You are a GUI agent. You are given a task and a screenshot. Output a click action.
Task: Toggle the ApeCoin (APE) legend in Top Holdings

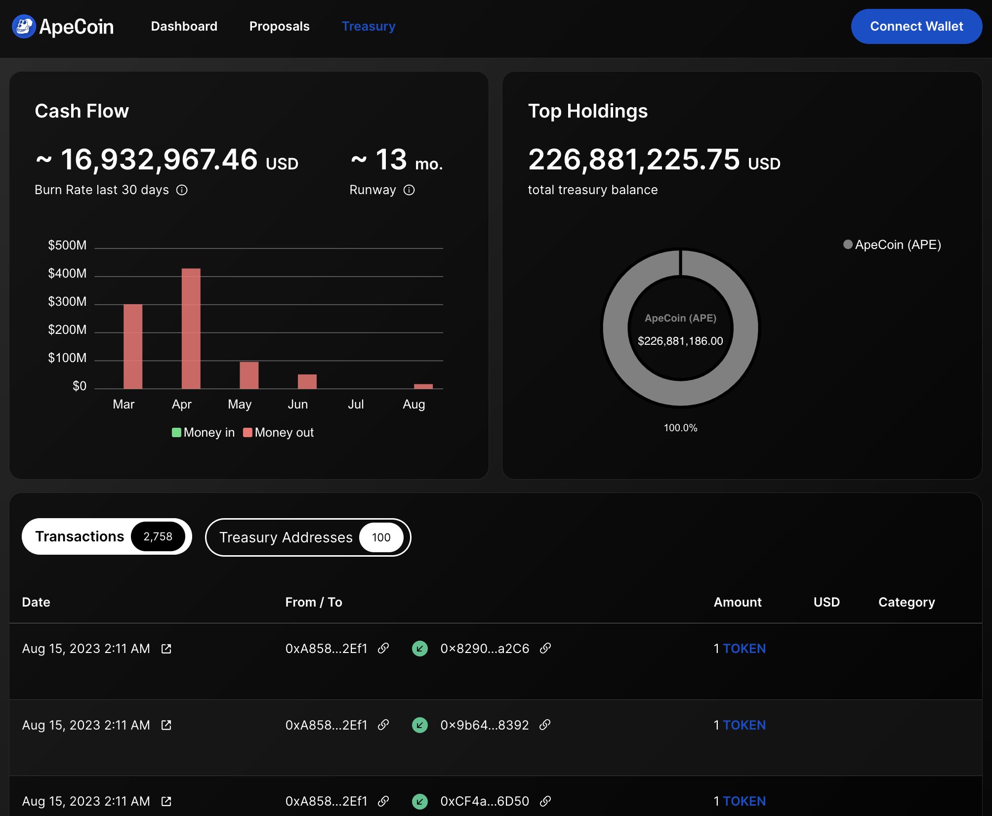(891, 245)
